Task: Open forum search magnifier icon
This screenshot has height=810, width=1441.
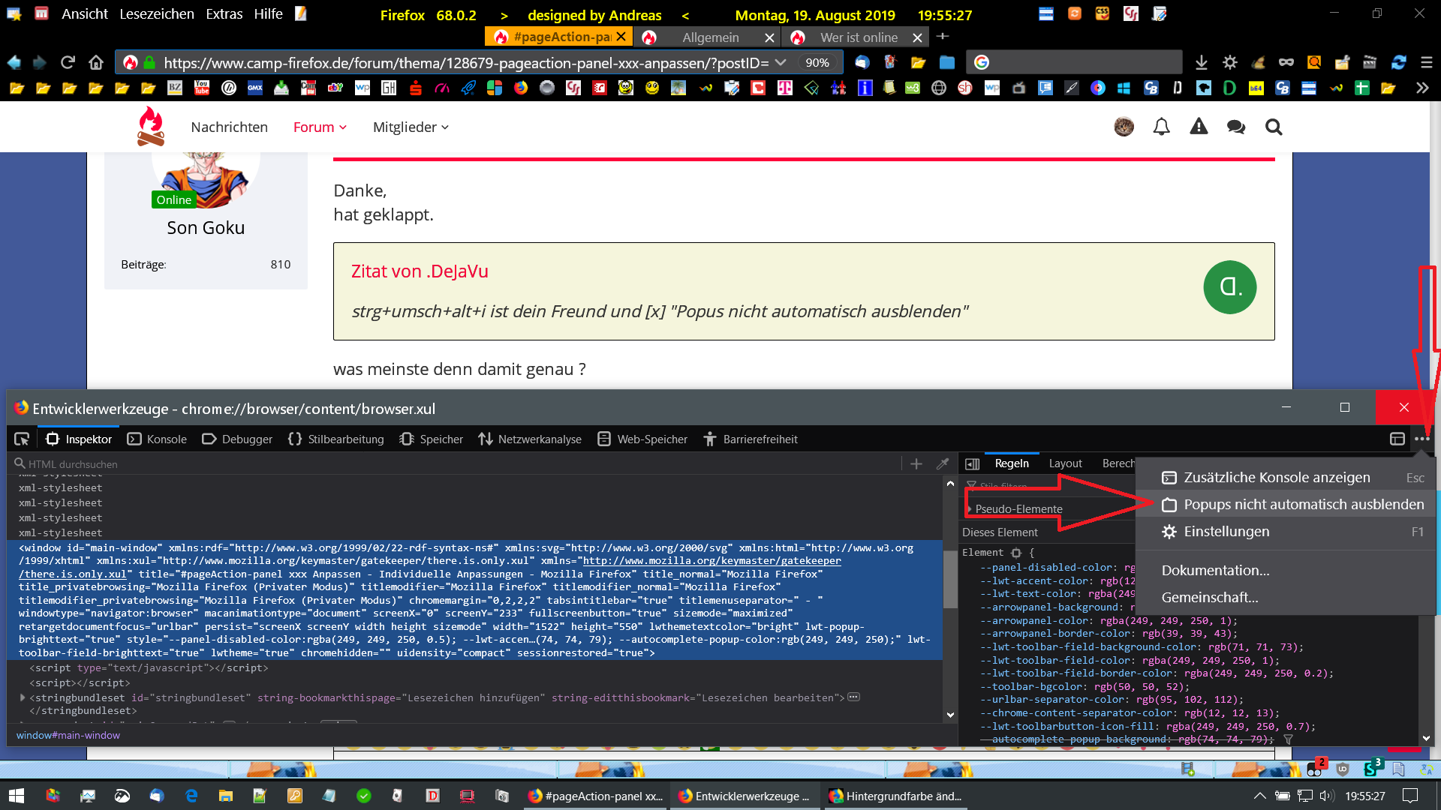Action: [1273, 127]
